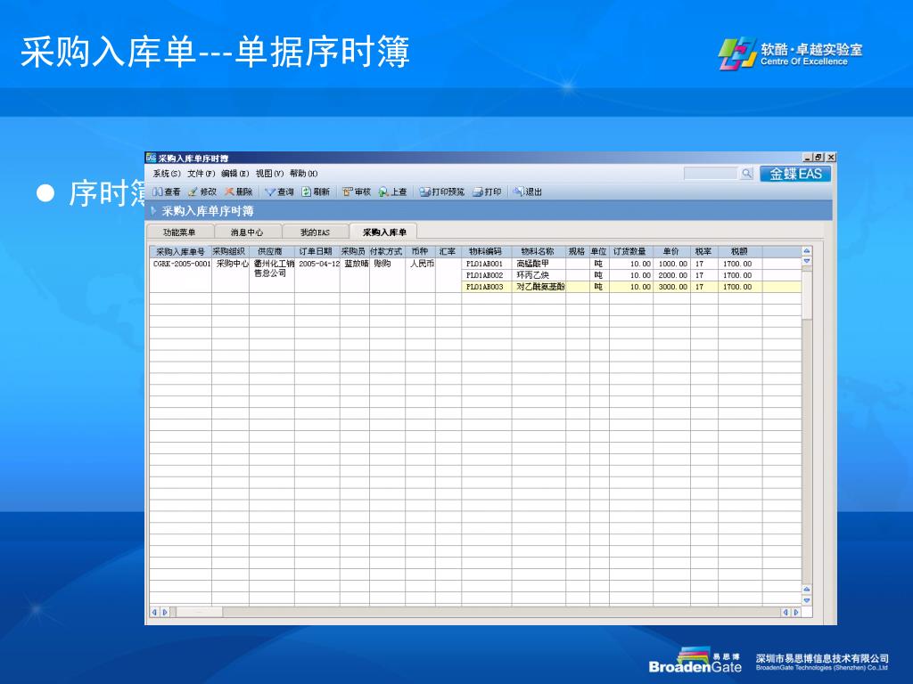The width and height of the screenshot is (913, 684).
Task: Click the 环丙乙炔 material name cell
Action: tap(538, 275)
